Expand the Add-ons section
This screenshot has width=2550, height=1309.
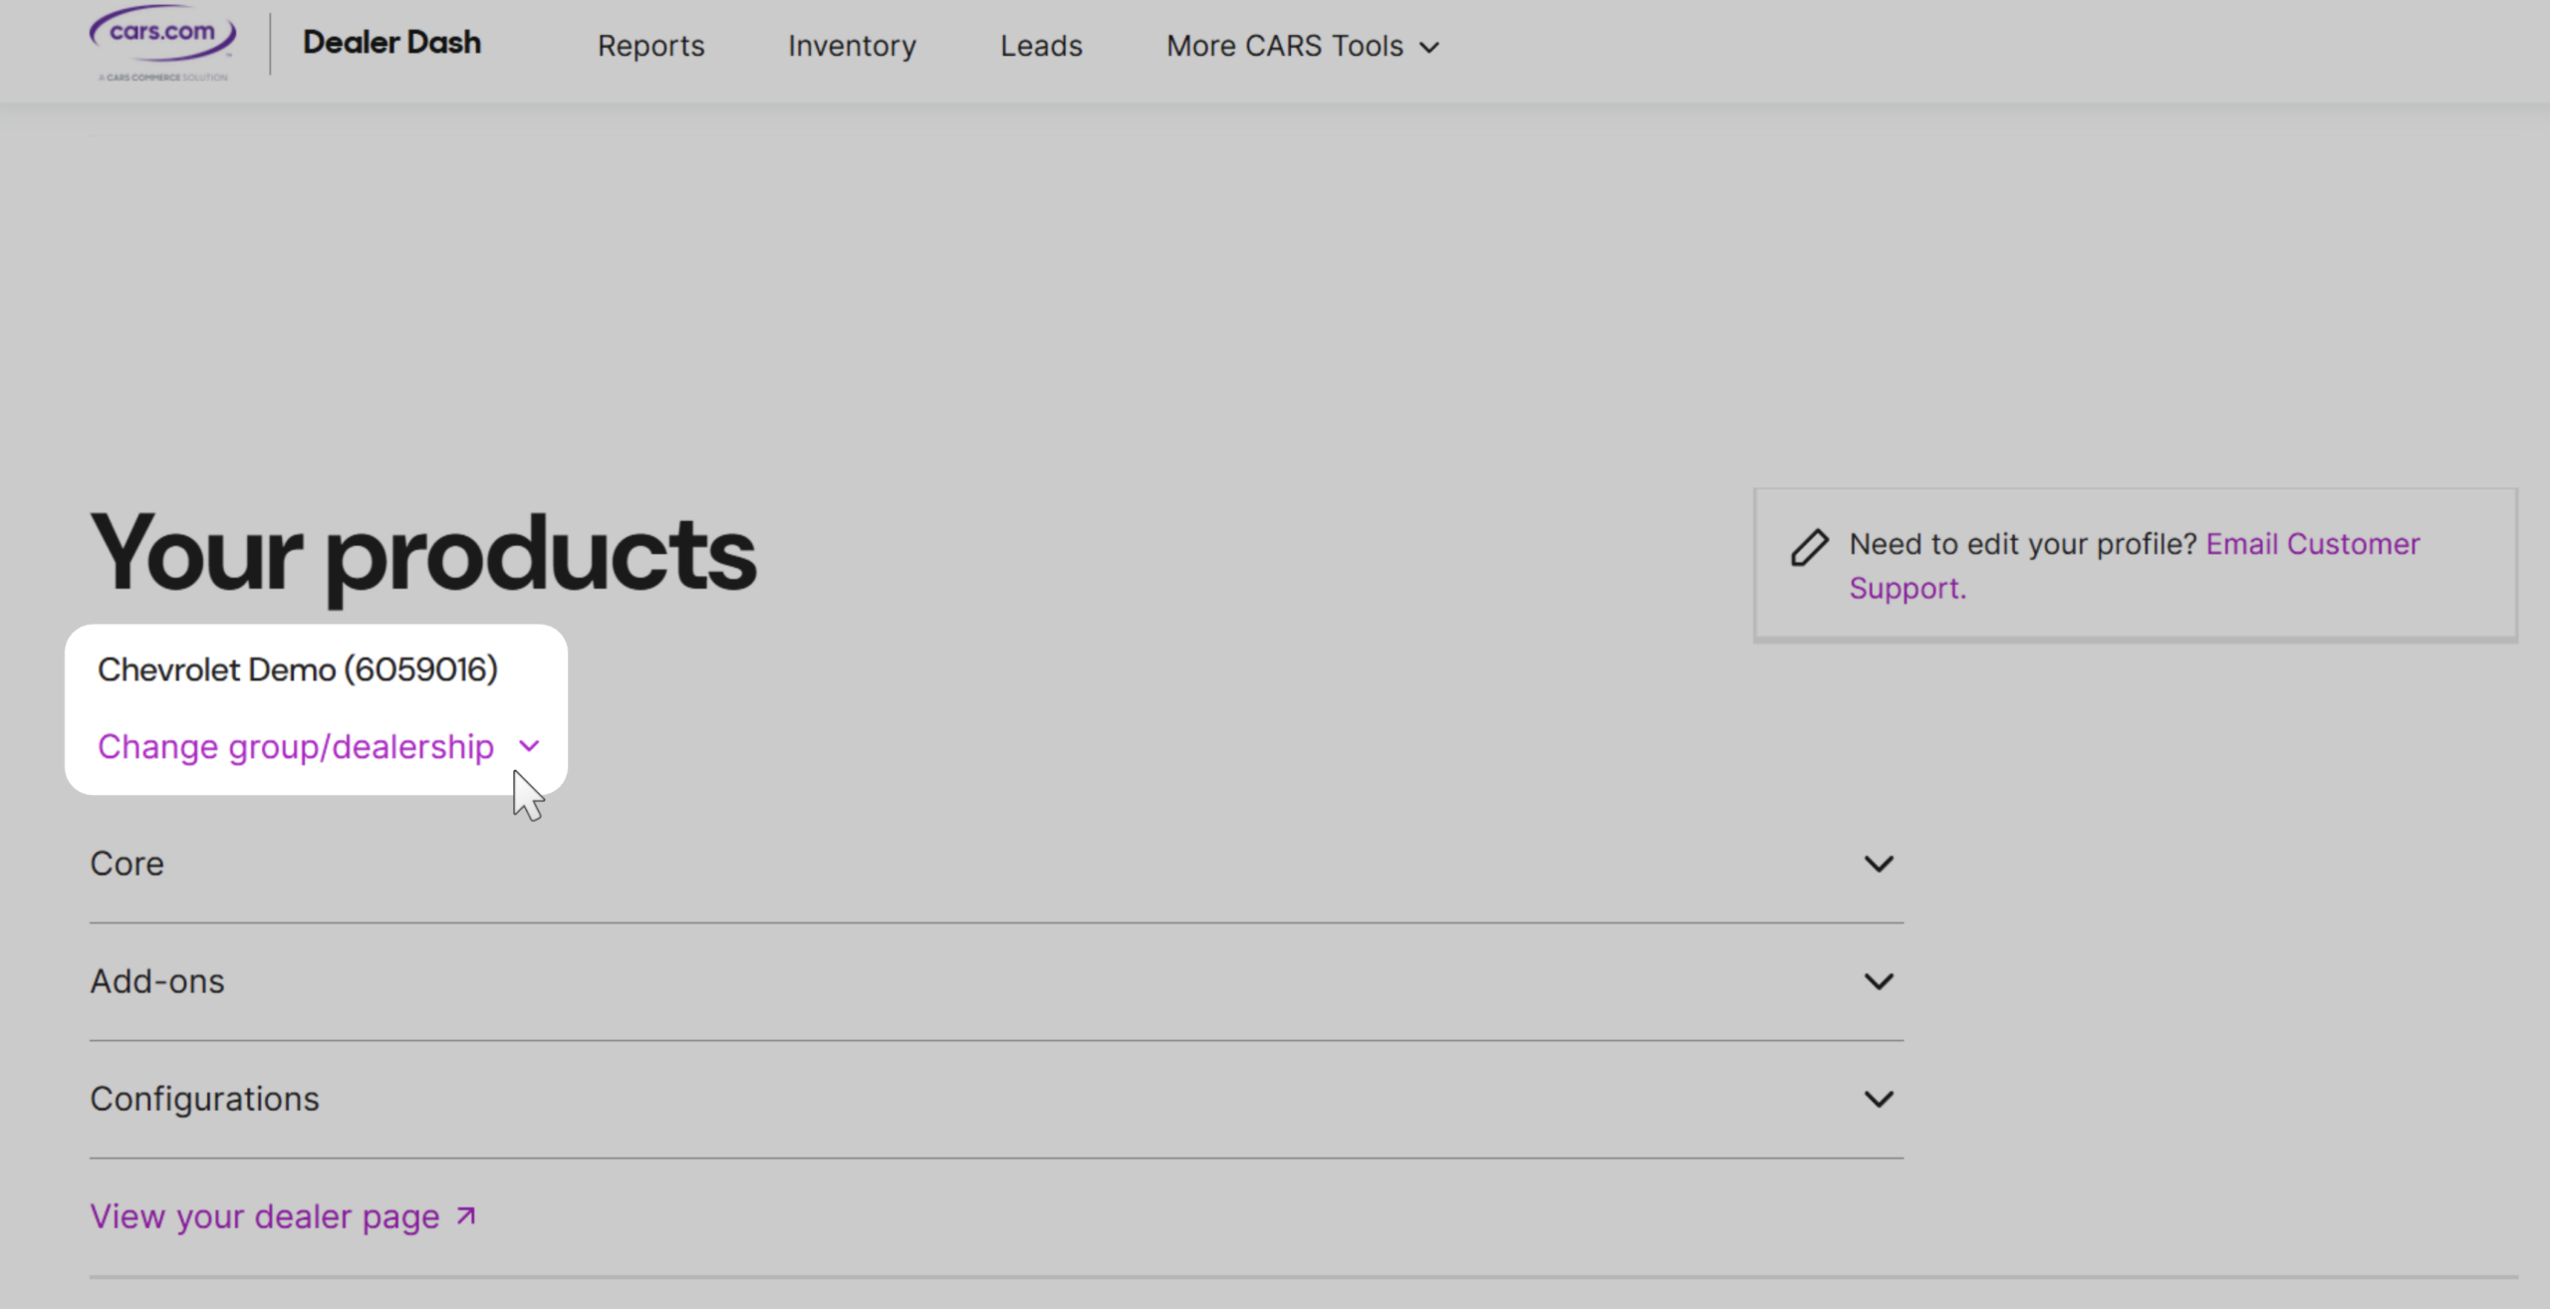[996, 981]
